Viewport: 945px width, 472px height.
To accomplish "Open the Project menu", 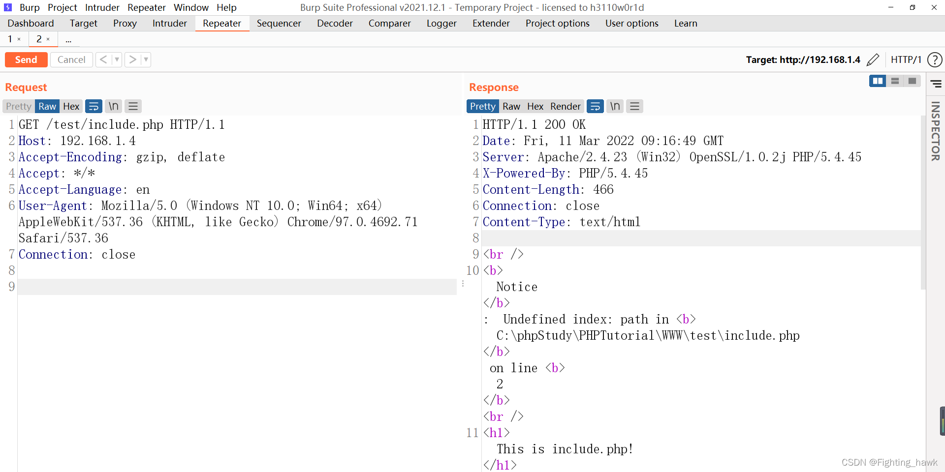I will click(x=63, y=7).
